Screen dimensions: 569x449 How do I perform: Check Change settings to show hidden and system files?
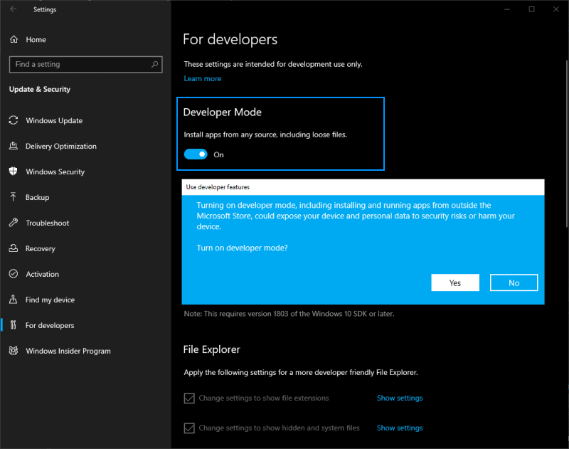coord(189,428)
